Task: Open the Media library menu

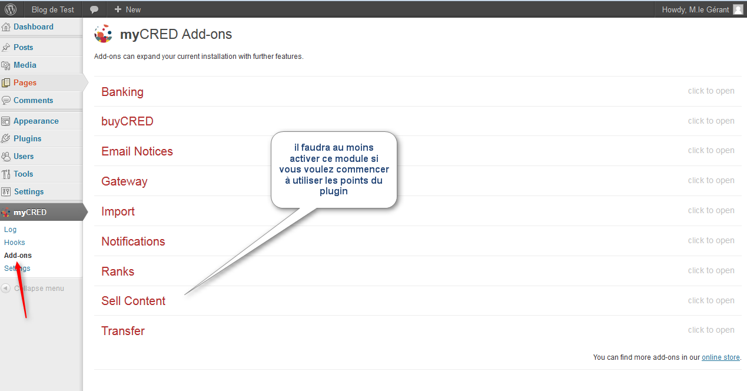Action: click(x=25, y=65)
